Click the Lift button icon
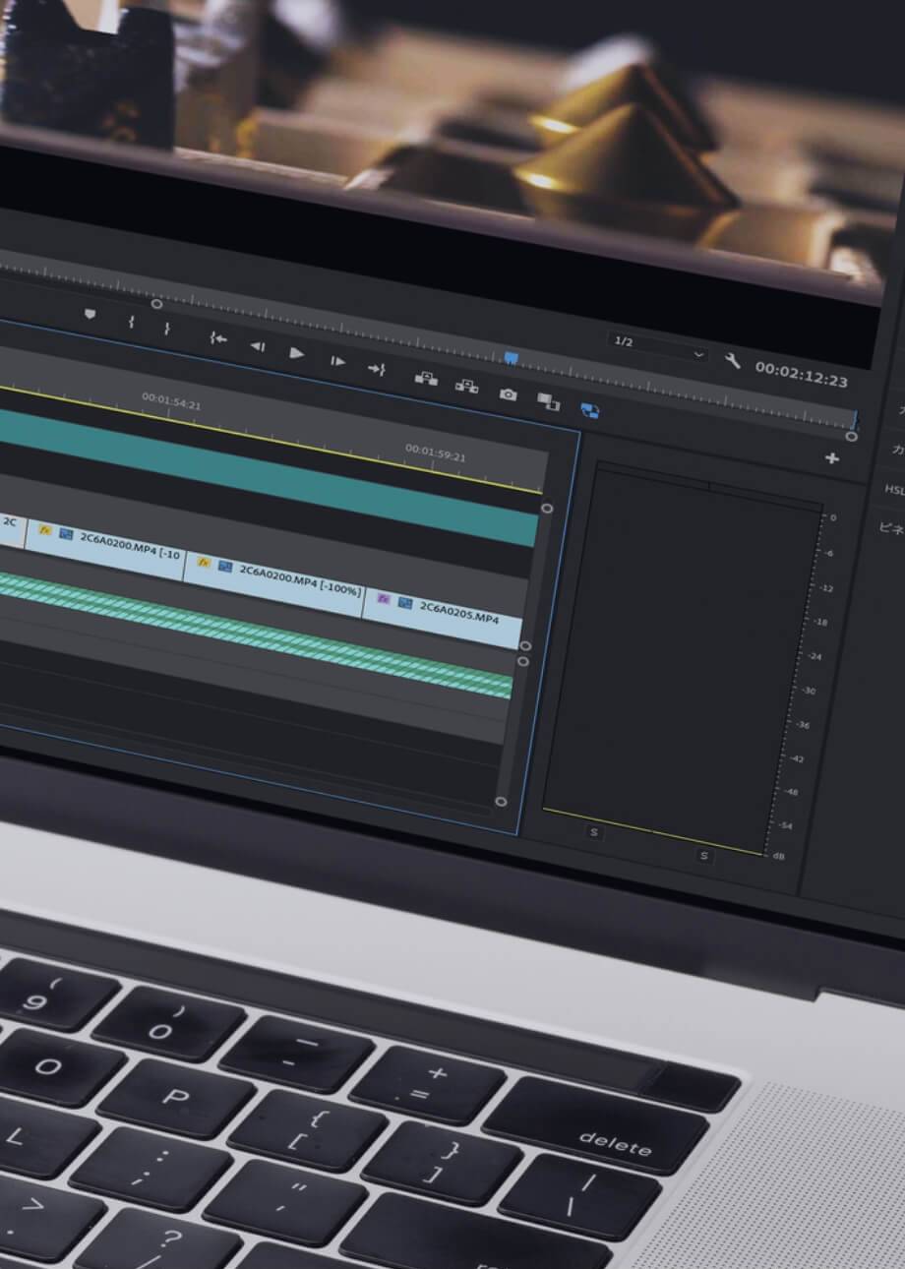Image resolution: width=905 pixels, height=1269 pixels. tap(425, 378)
